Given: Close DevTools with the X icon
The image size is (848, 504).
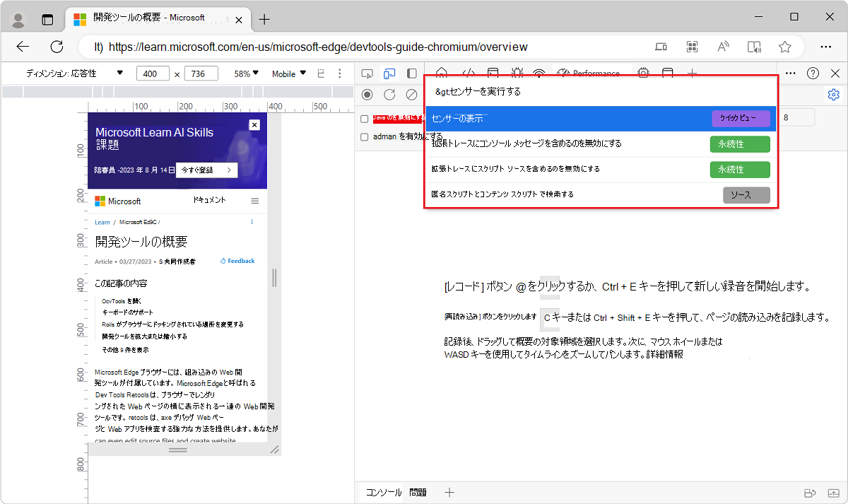Looking at the screenshot, I should [835, 74].
